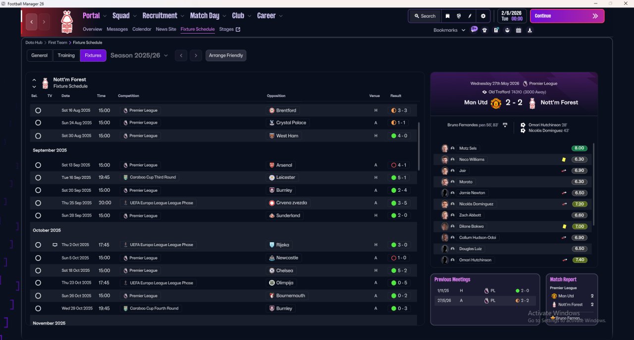Select the Arsenal fixture radio button
The image size is (634, 340).
(x=38, y=165)
